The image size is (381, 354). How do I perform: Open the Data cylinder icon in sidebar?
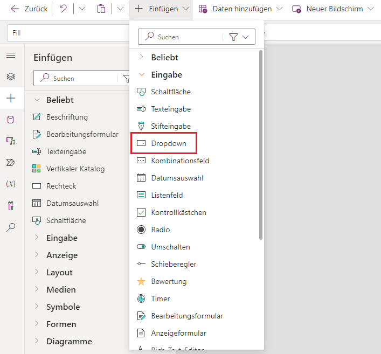point(11,120)
